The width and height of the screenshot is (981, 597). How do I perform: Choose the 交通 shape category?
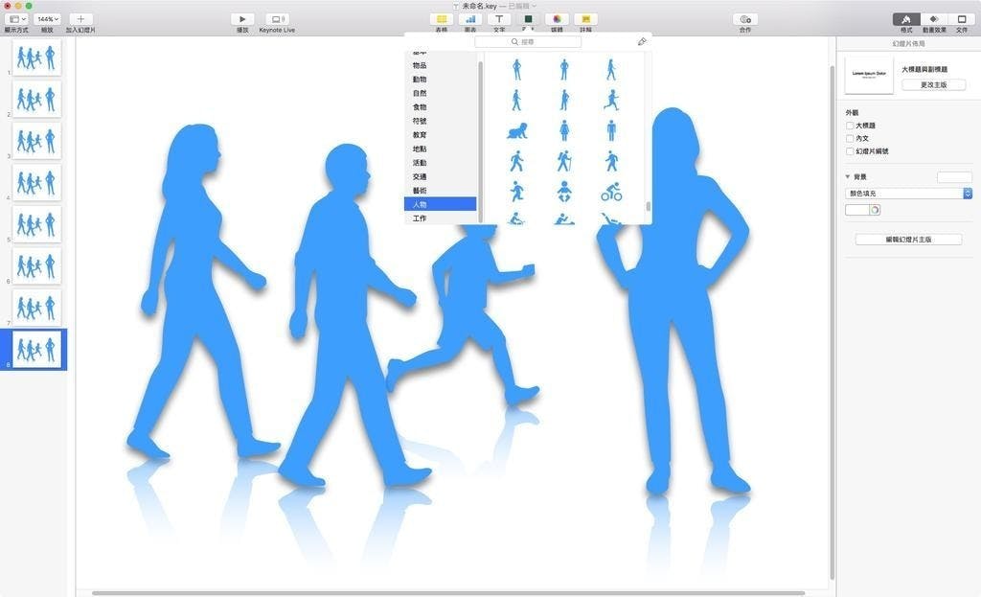(441, 176)
